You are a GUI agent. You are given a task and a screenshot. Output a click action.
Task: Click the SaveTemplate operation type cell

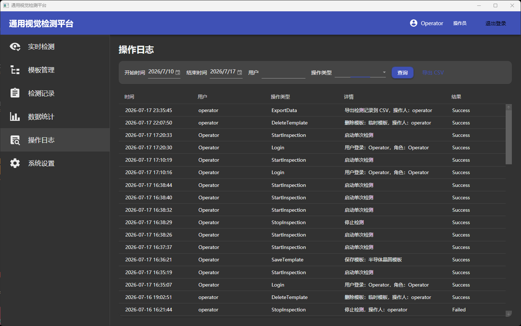coord(288,260)
